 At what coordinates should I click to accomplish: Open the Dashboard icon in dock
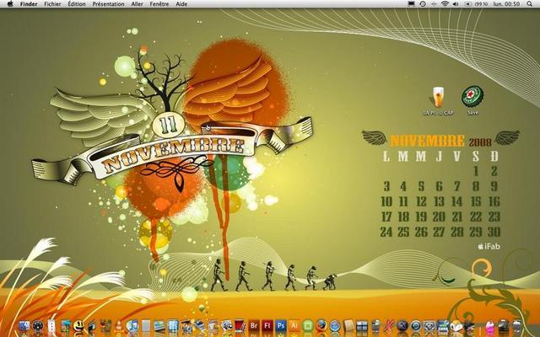coord(38,325)
